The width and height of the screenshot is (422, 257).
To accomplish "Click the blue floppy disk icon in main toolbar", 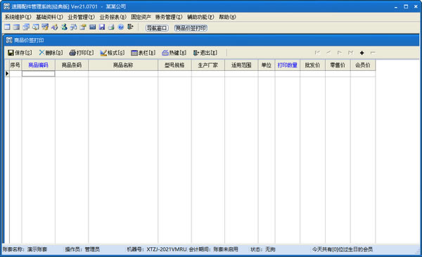I will click(x=102, y=27).
